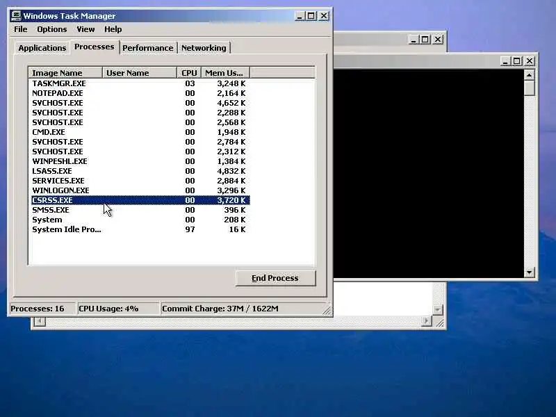Click the Notepad window's scroll down arrow
Image resolution: width=556 pixels, height=417 pixels.
(438, 310)
